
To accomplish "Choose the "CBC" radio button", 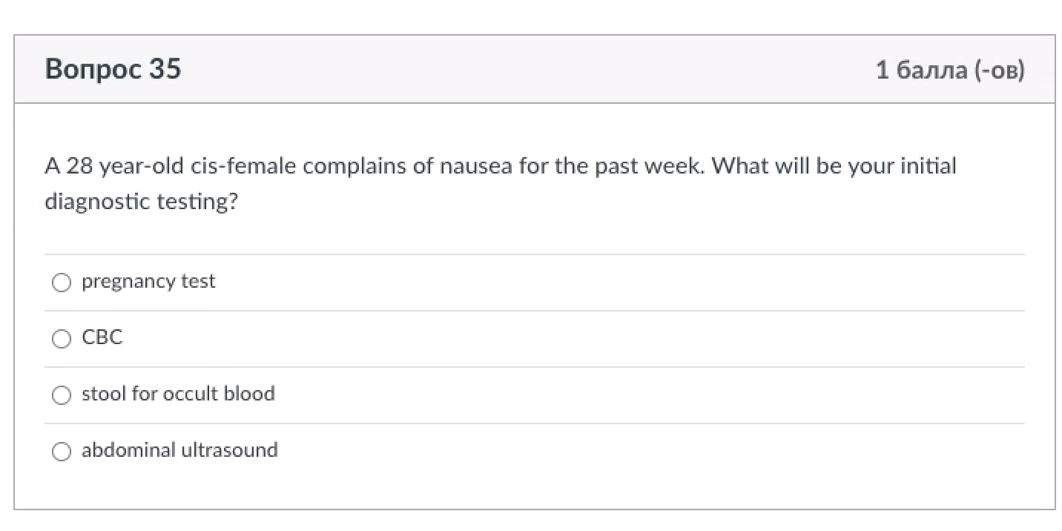I will click(62, 339).
